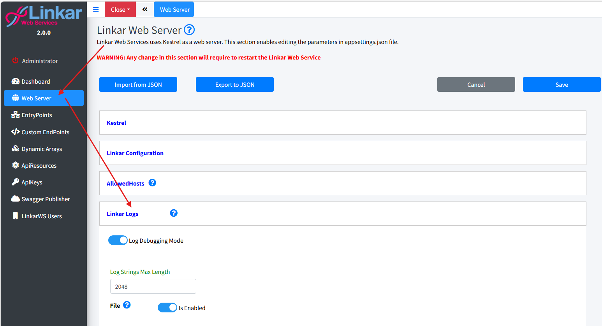Toggle Log Debugging Mode switch
The image size is (602, 326).
point(118,240)
